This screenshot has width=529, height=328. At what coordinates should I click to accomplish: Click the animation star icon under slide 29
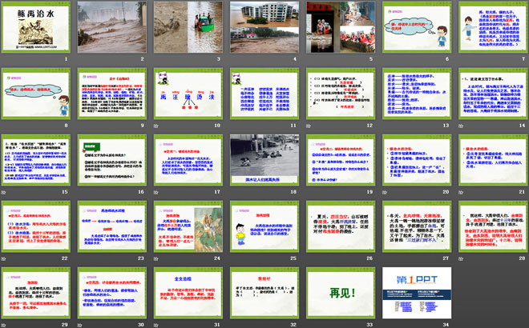pos(3,325)
